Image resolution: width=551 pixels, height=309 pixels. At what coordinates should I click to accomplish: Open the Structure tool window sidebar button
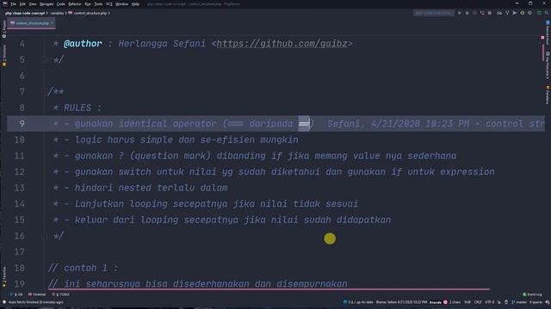point(4,55)
